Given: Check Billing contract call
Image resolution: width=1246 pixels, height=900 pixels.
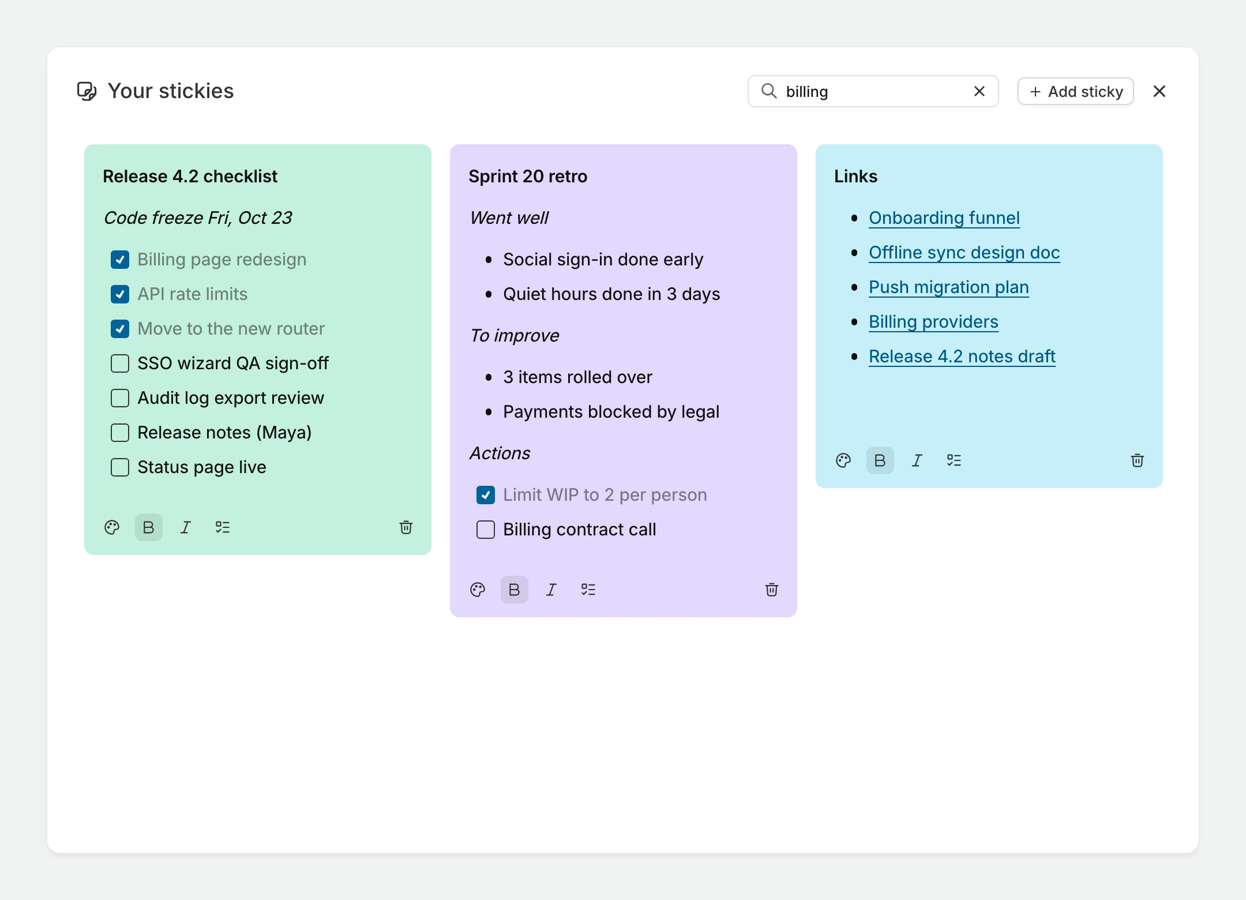Looking at the screenshot, I should [486, 530].
